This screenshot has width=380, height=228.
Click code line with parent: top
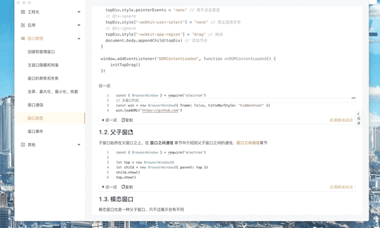162,167
